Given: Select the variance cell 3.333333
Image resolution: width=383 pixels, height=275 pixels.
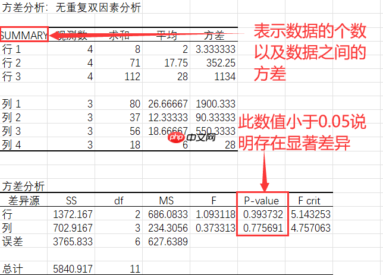Looking at the screenshot, I should pyautogui.click(x=215, y=49).
